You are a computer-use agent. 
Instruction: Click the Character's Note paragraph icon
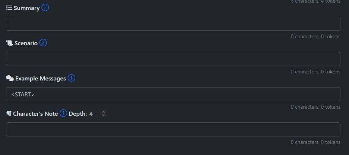[9, 114]
